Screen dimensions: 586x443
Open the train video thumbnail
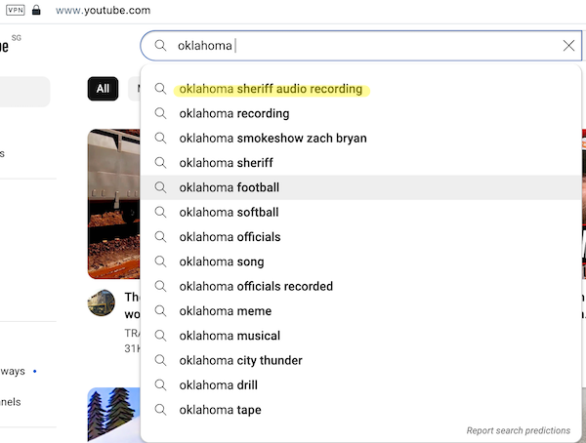coord(113,204)
